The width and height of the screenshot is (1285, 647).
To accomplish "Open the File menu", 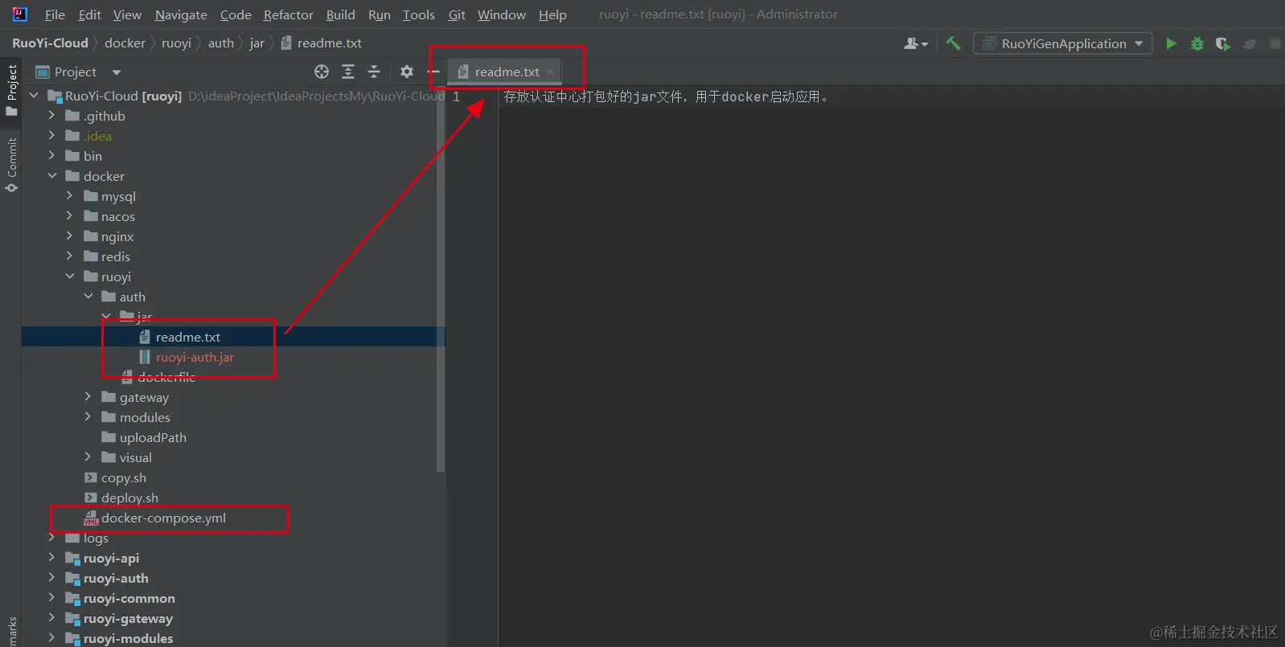I will point(55,14).
